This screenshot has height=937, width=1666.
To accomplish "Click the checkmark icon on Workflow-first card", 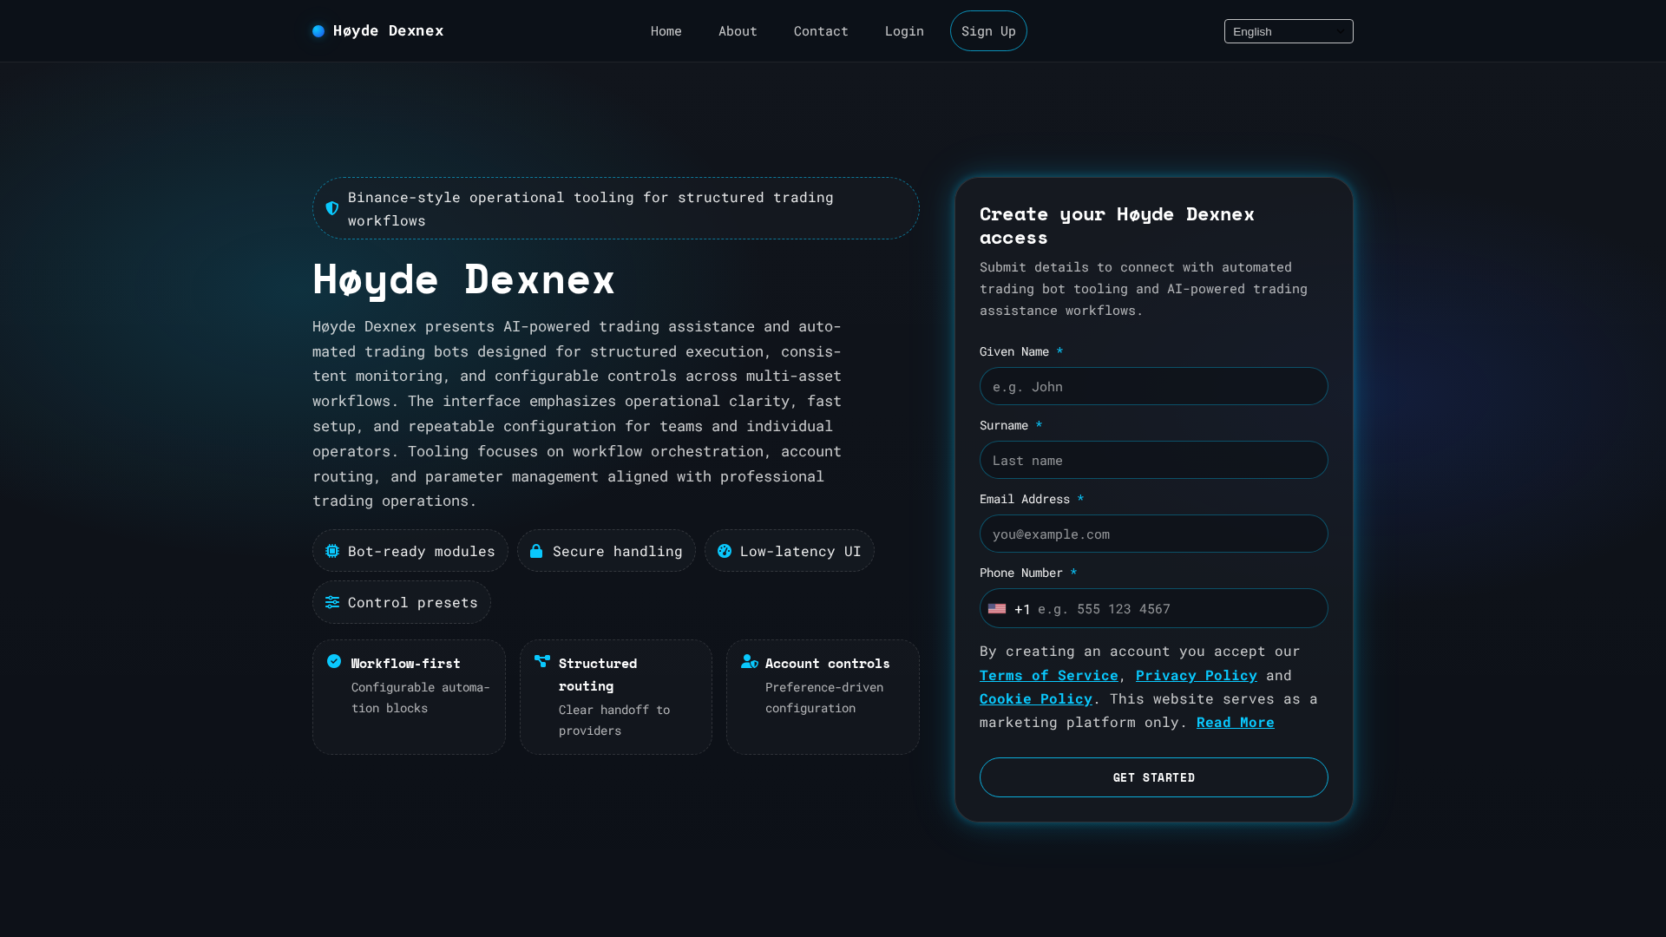I will [334, 661].
